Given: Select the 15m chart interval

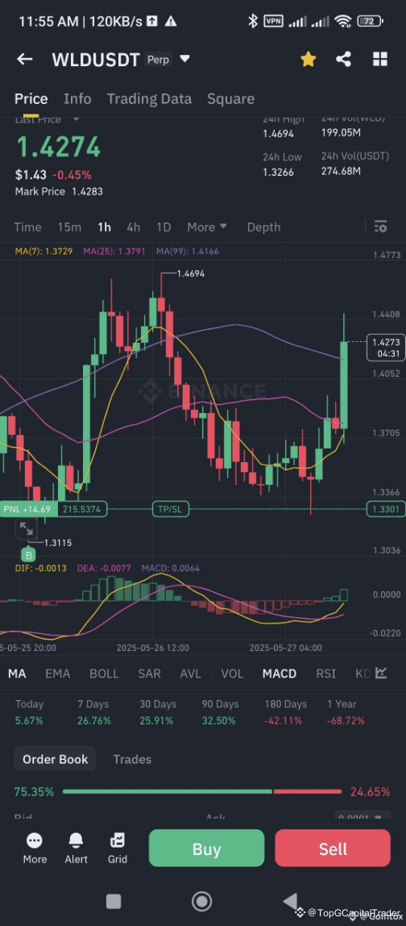Looking at the screenshot, I should [69, 227].
